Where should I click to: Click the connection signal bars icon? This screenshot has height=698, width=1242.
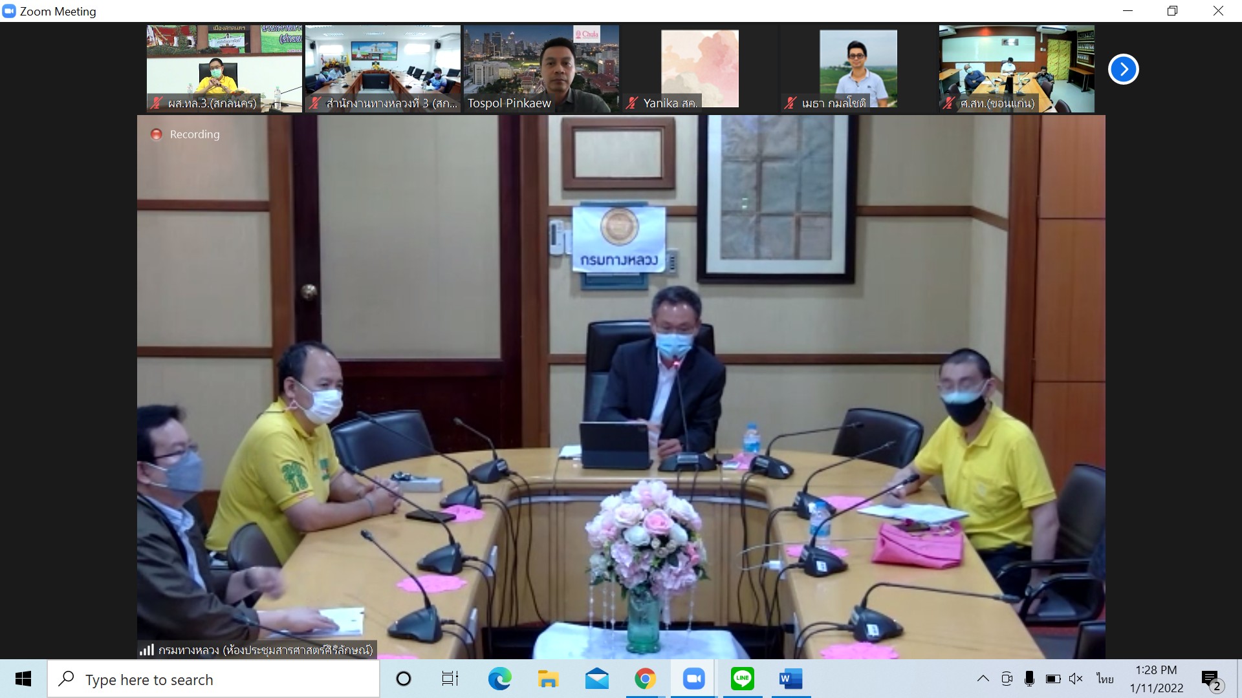[147, 650]
